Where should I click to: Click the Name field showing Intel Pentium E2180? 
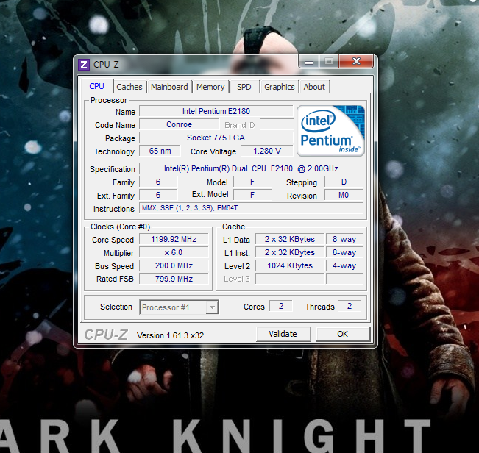[216, 111]
